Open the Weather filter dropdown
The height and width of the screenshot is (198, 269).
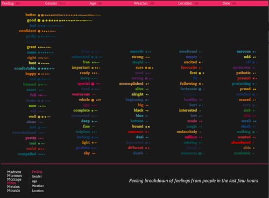point(144,3)
